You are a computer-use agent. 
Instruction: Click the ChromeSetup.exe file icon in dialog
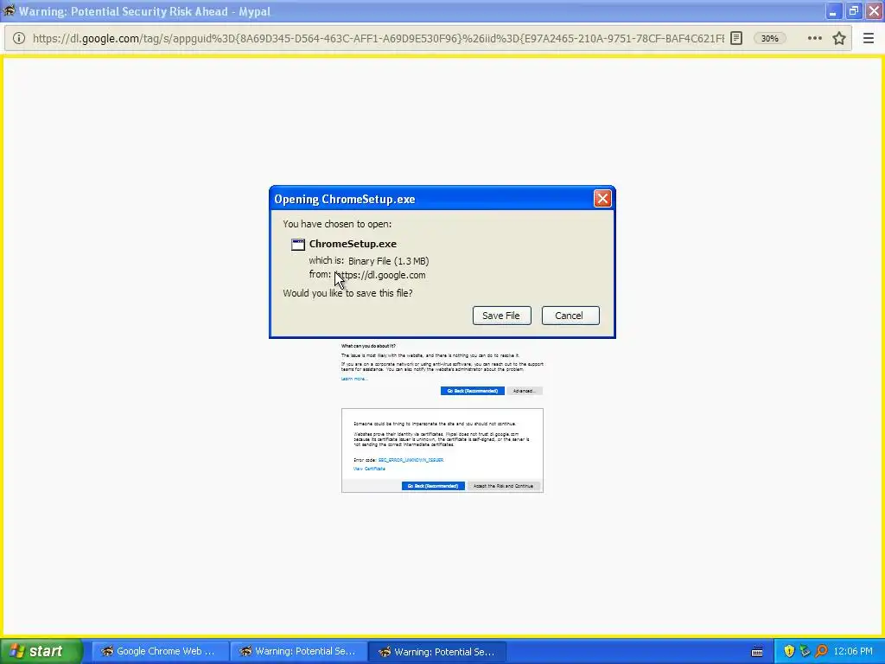pyautogui.click(x=298, y=245)
